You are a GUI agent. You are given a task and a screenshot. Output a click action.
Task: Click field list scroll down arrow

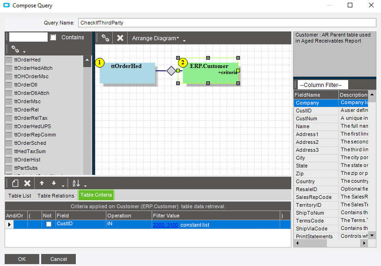[x=372, y=235]
